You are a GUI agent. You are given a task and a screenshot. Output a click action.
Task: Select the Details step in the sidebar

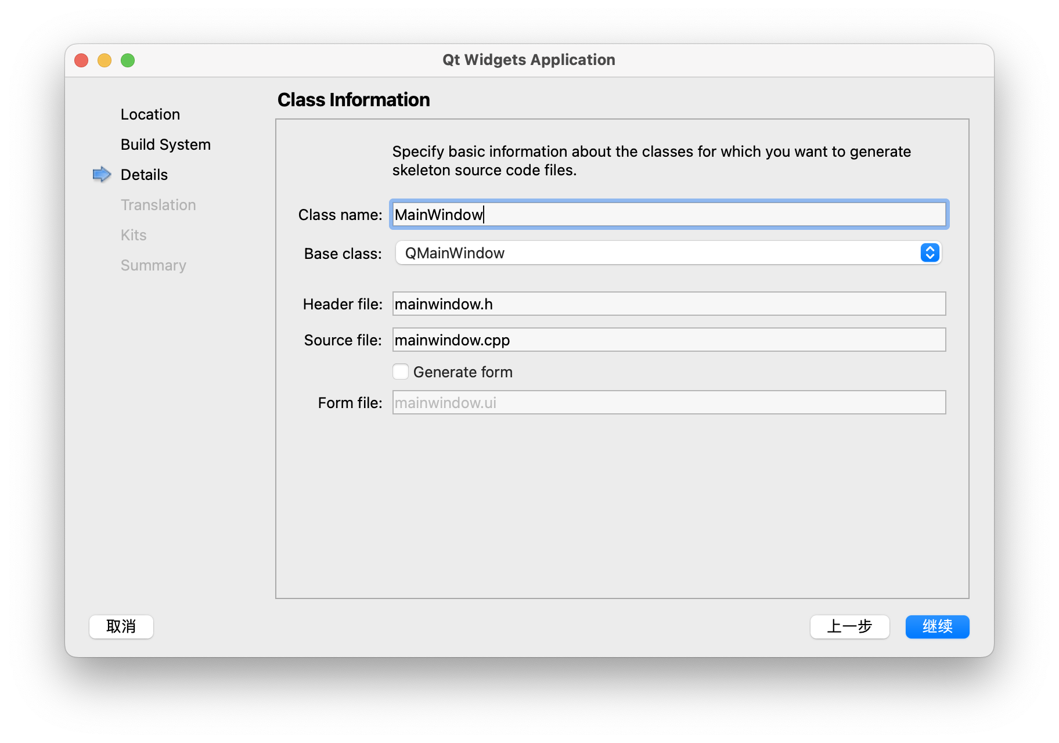point(144,175)
